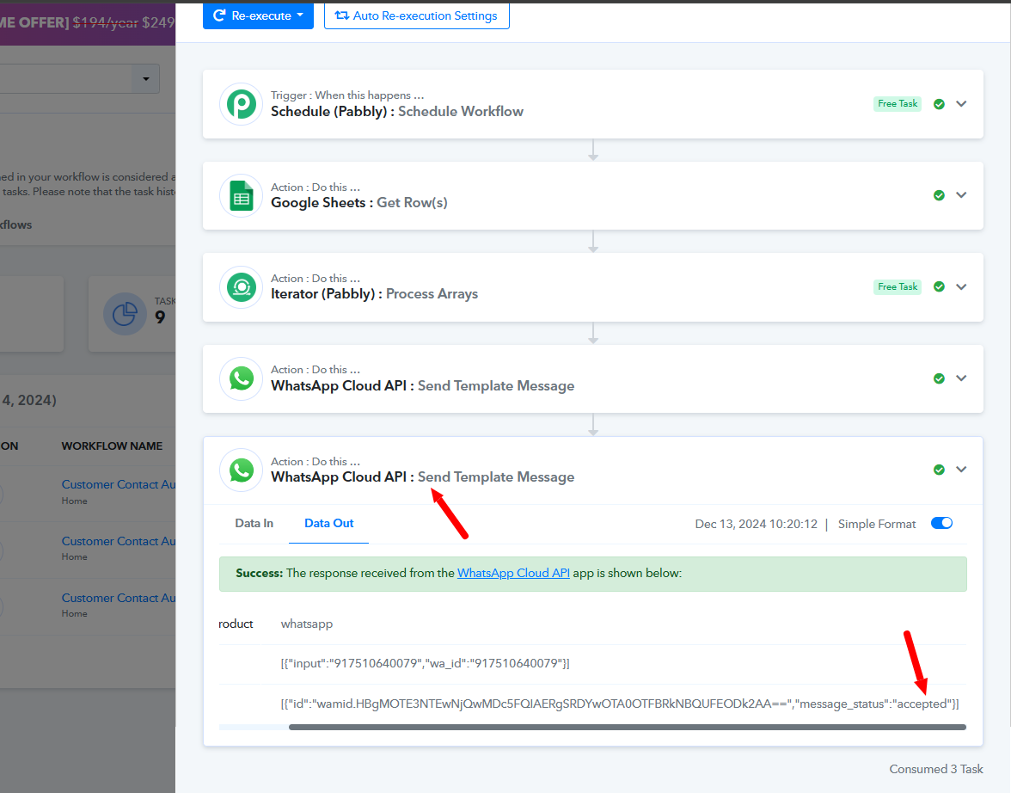The width and height of the screenshot is (1011, 793).
Task: Click the Pabbly Schedule app icon
Action: (x=241, y=104)
